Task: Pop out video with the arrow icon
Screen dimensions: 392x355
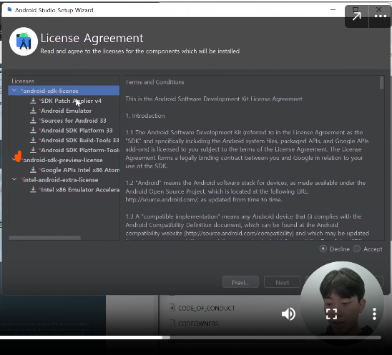Action: coord(356,16)
